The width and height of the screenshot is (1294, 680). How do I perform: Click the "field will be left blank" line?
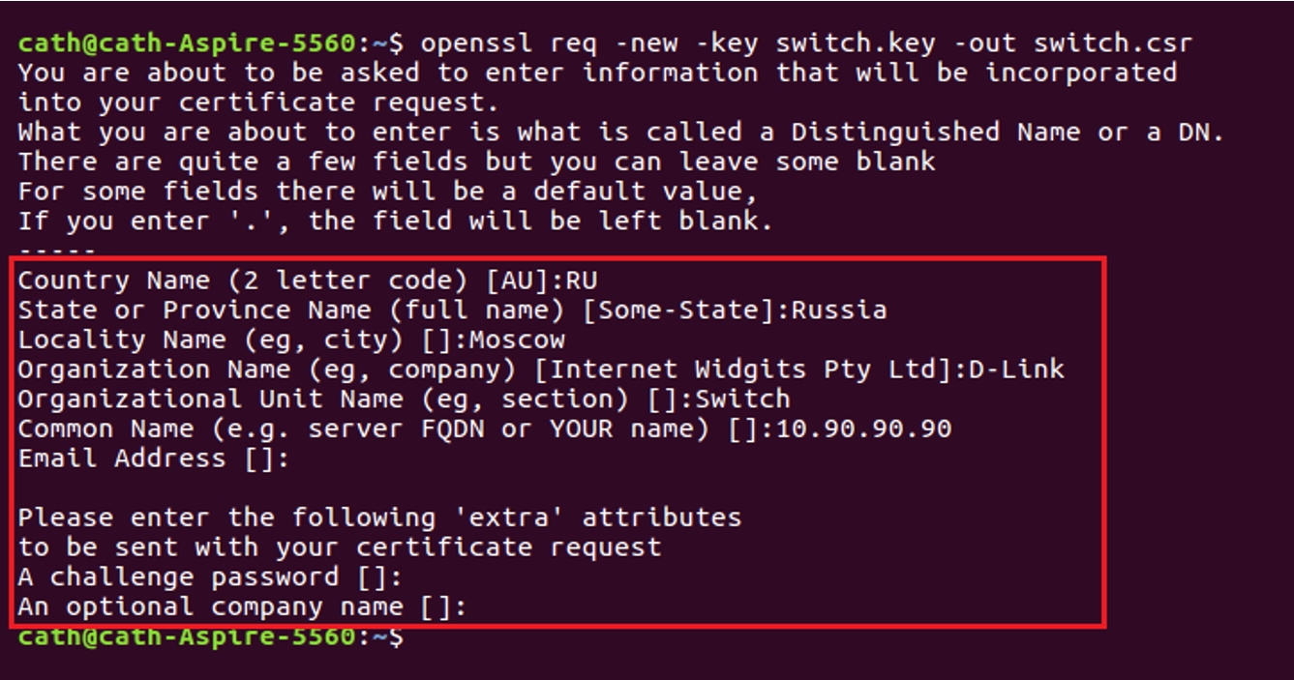pos(396,222)
